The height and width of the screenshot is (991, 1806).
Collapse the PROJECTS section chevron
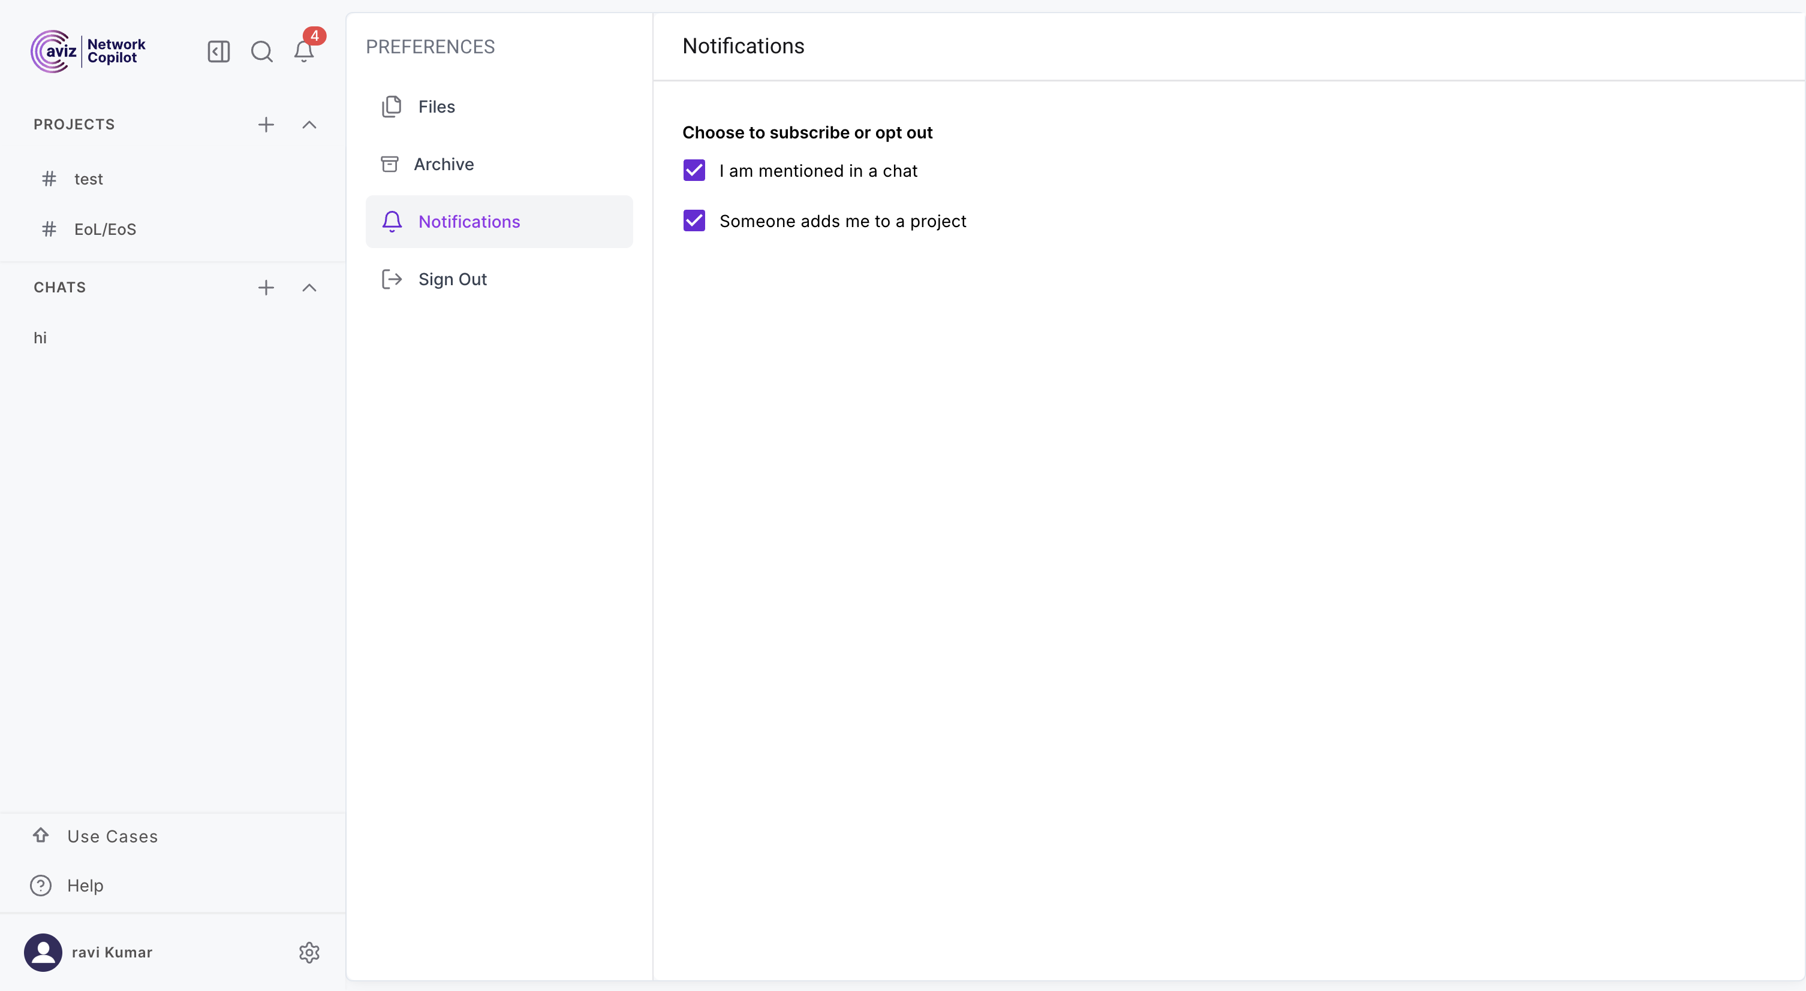309,125
